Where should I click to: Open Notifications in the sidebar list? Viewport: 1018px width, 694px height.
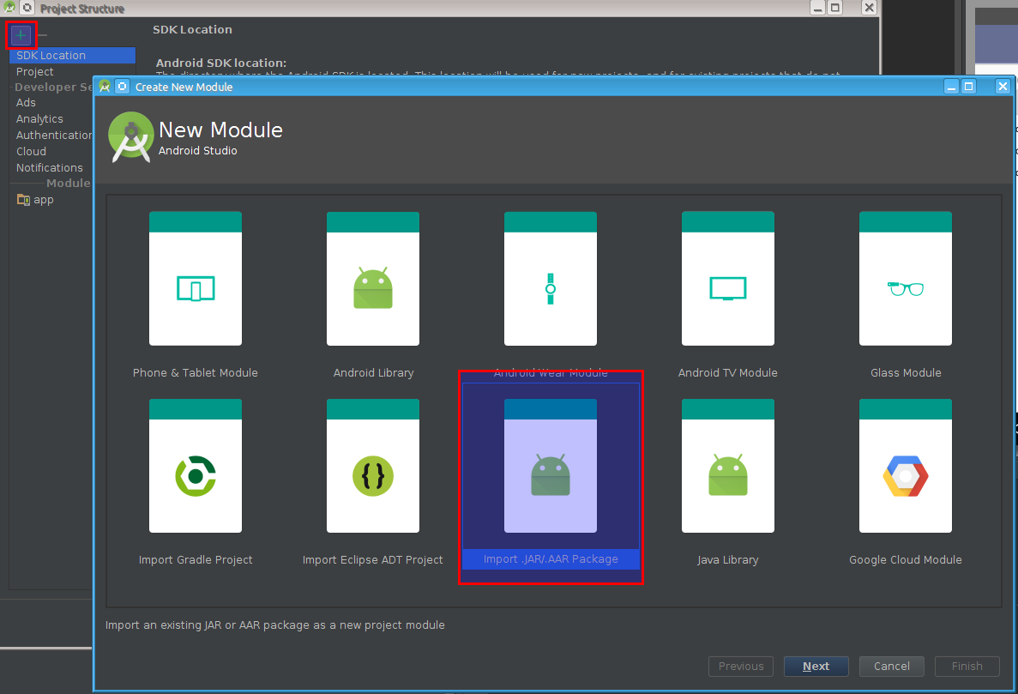click(50, 167)
